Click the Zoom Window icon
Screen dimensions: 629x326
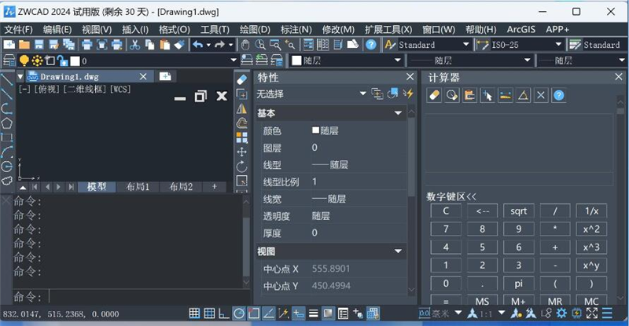pos(275,45)
